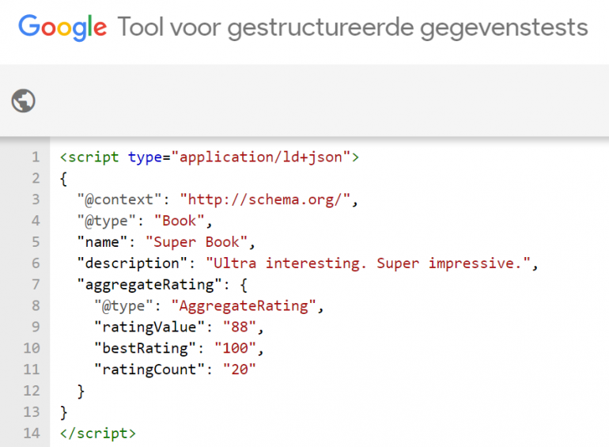
Task: Click the "Book" type value
Action: [179, 221]
